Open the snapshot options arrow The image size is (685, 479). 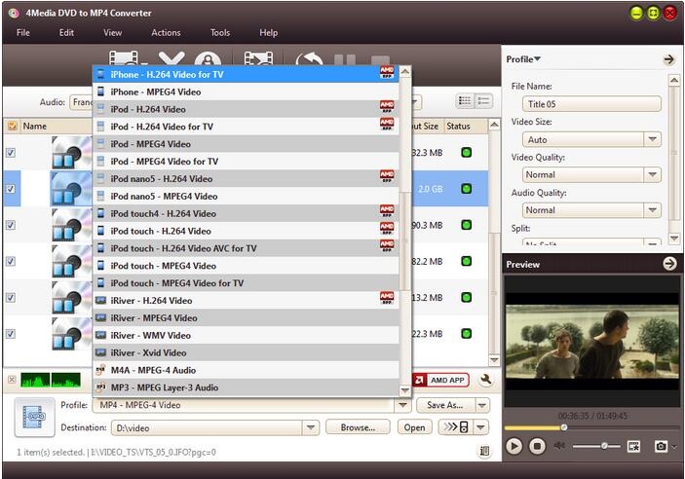[675, 446]
